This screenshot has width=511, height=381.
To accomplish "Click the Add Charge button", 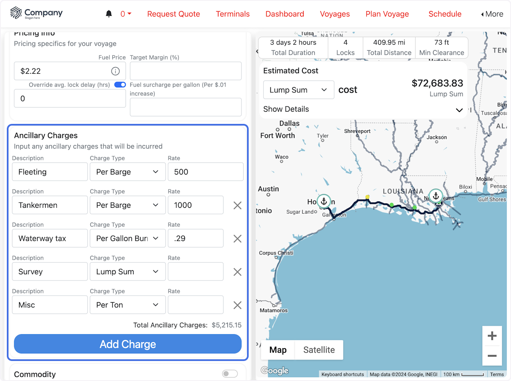I will pos(128,344).
